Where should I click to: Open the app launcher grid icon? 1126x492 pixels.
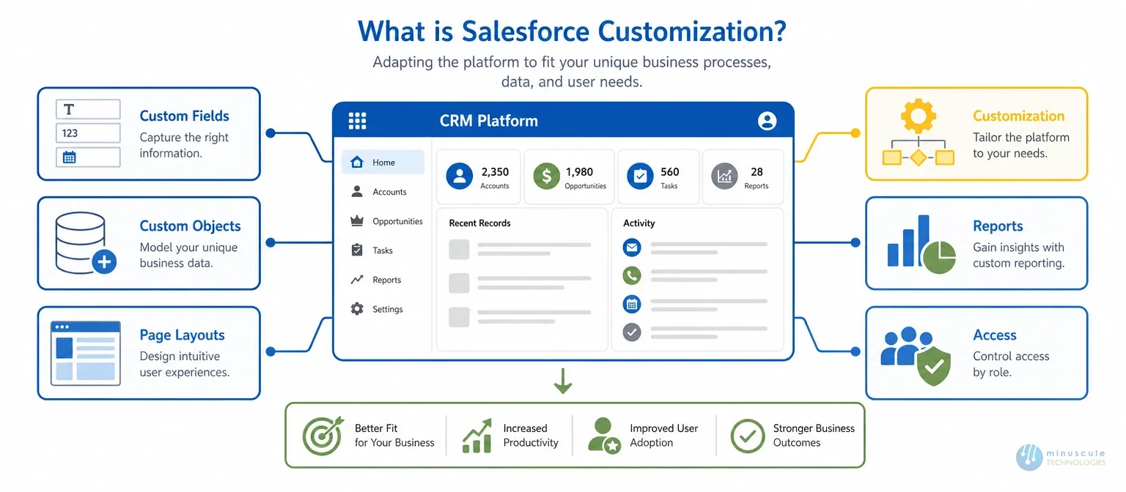(x=357, y=121)
